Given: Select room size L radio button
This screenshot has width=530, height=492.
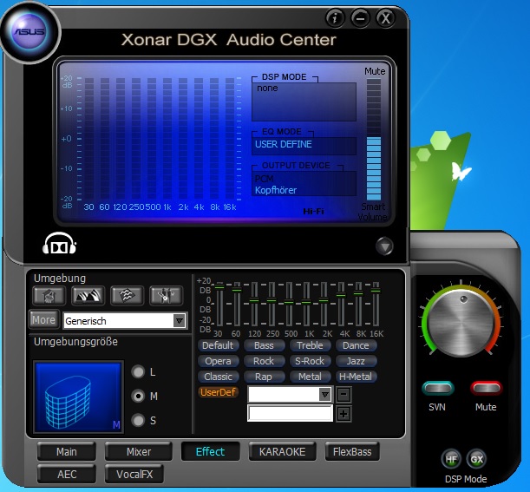Looking at the screenshot, I should pos(138,371).
